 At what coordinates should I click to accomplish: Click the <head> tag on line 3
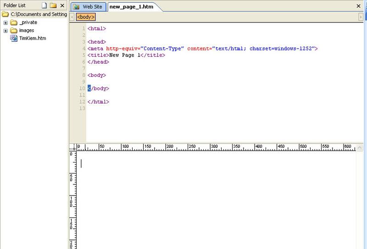(97, 42)
